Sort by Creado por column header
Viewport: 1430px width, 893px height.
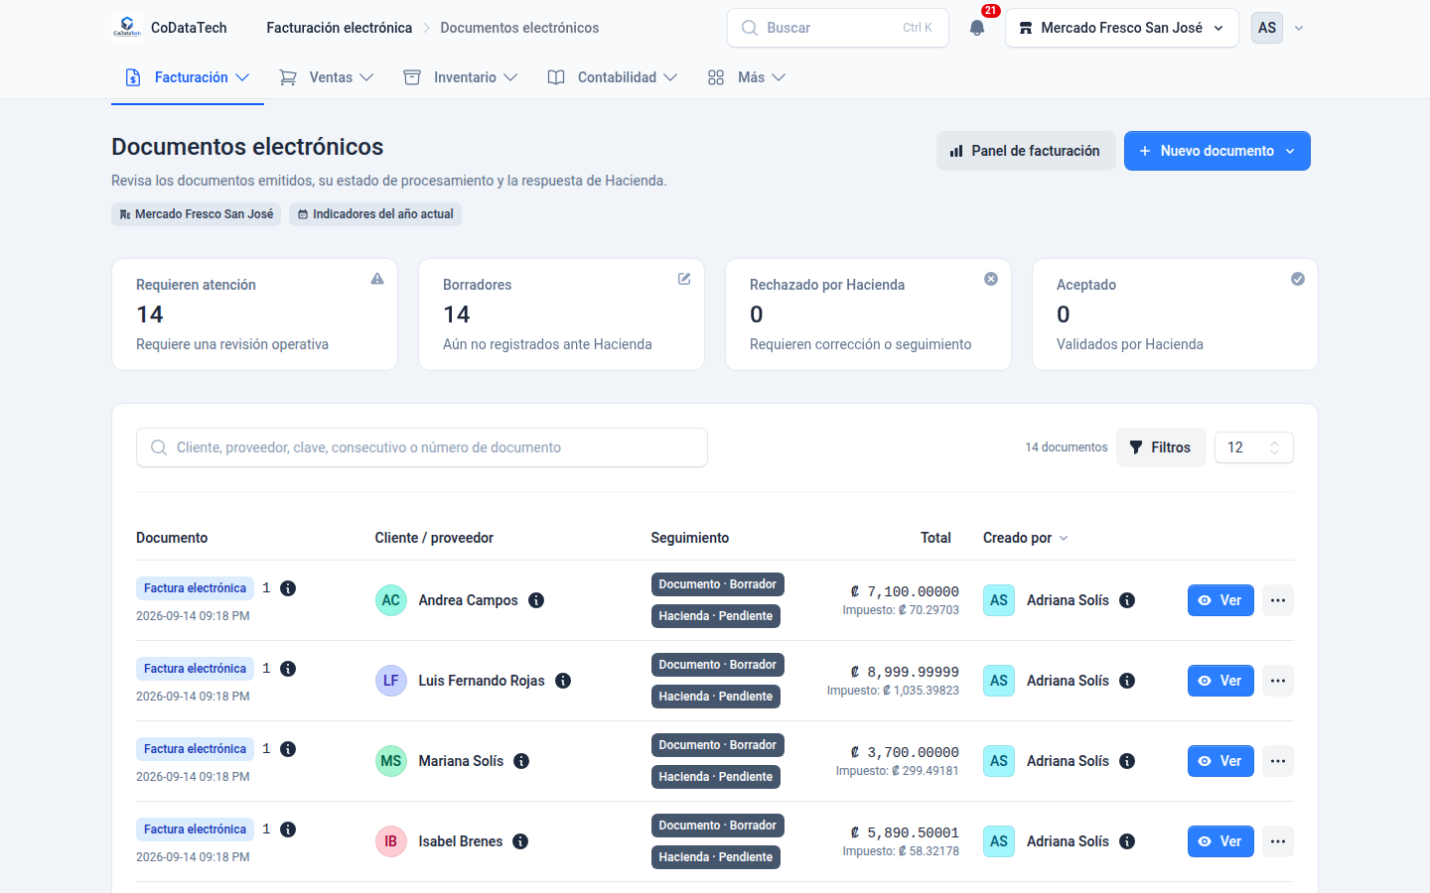tap(1026, 538)
